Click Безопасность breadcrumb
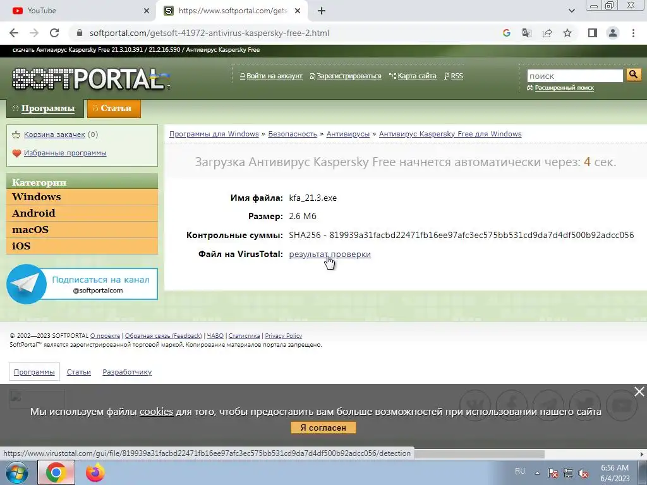Image resolution: width=647 pixels, height=485 pixels. [293, 134]
